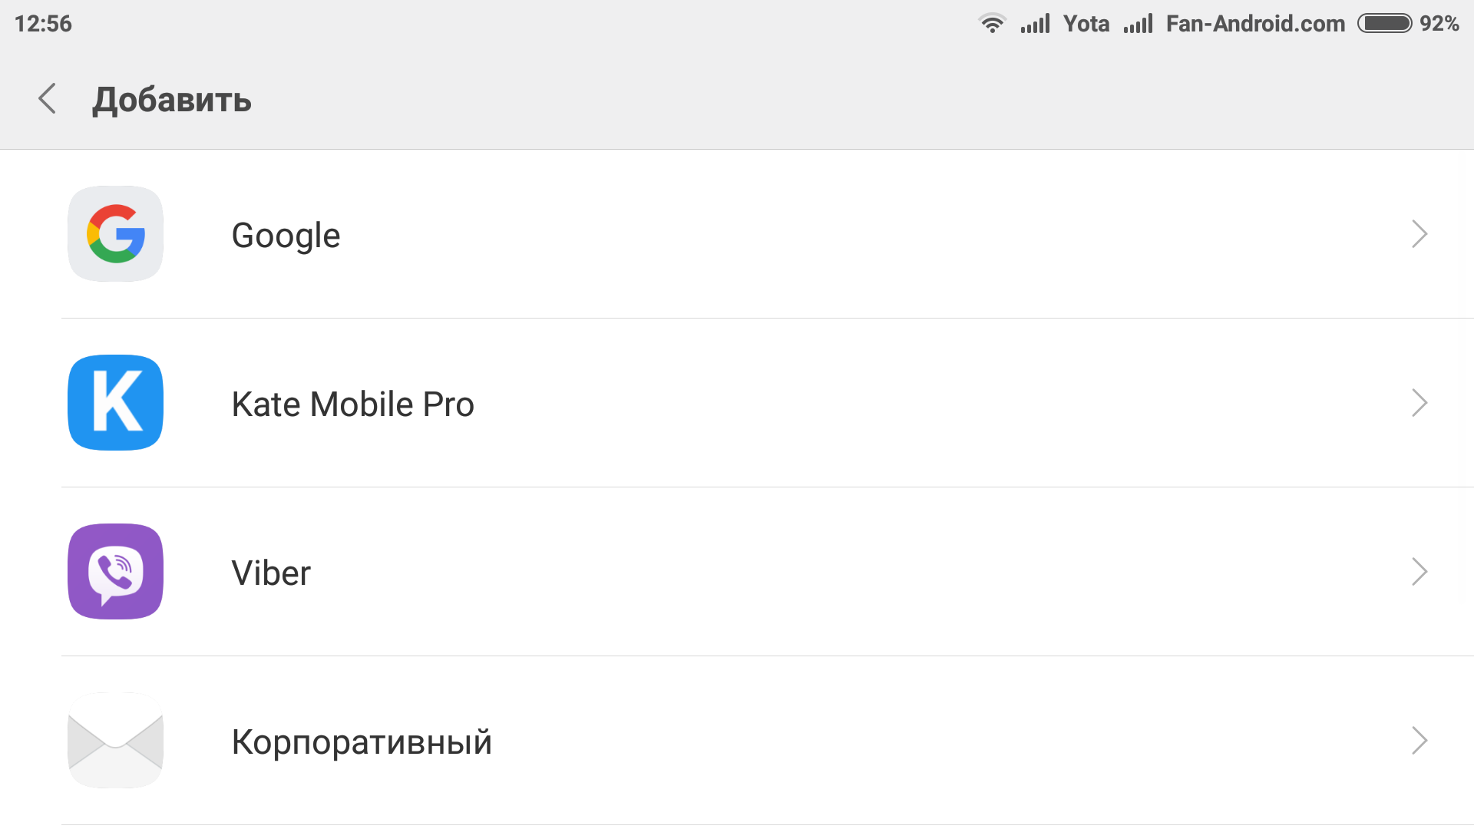Select the Google account label
The width and height of the screenshot is (1474, 829).
[286, 236]
